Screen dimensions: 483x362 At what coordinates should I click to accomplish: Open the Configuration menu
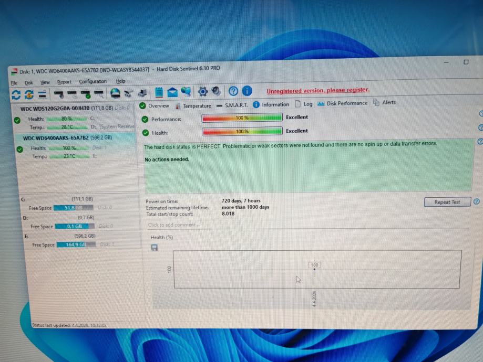tap(93, 81)
